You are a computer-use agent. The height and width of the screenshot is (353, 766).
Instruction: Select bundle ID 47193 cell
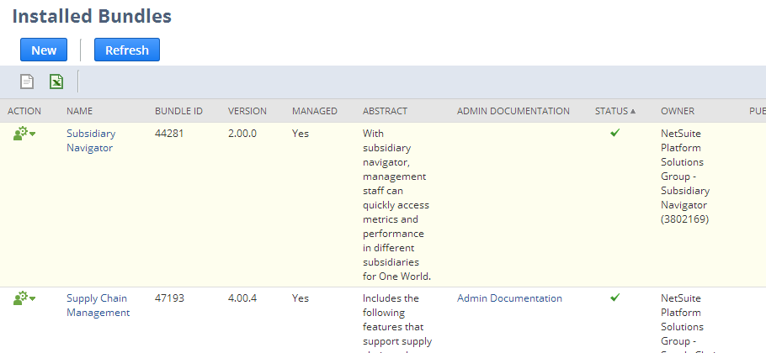(169, 298)
